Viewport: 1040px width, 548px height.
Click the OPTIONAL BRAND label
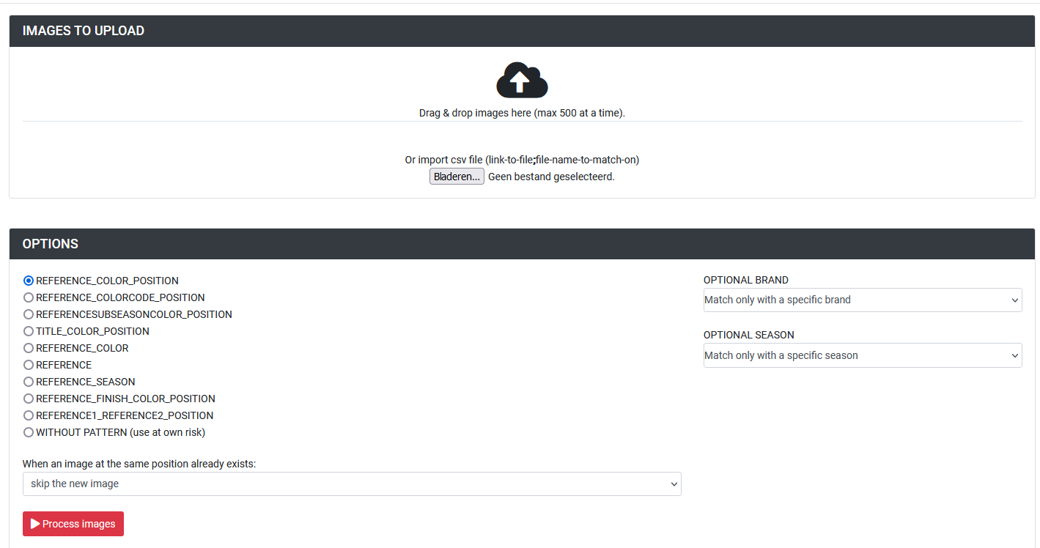(746, 280)
